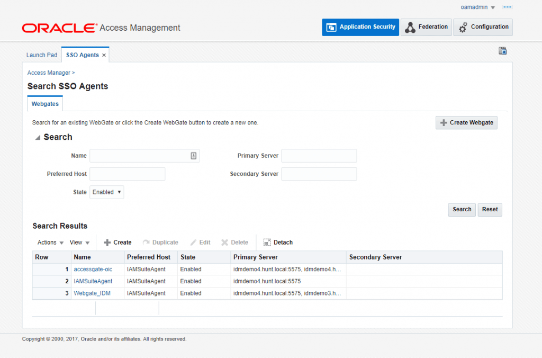Image resolution: width=542 pixels, height=358 pixels.
Task: Open the Application Security section
Action: coord(360,27)
